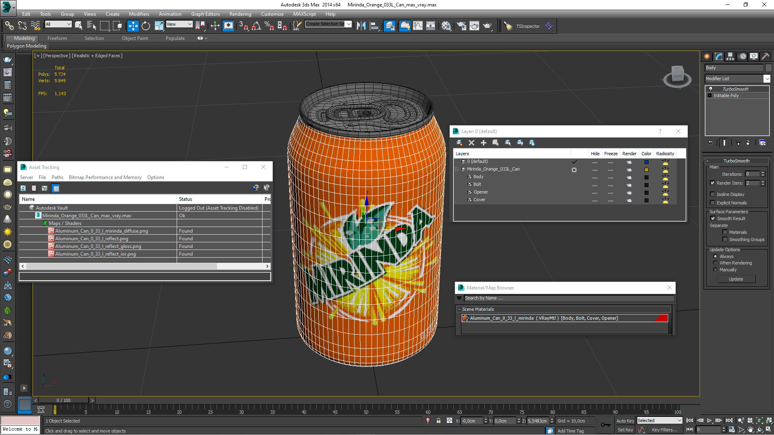Open Select by Name dialog
This screenshot has width=774, height=435.
(x=92, y=26)
